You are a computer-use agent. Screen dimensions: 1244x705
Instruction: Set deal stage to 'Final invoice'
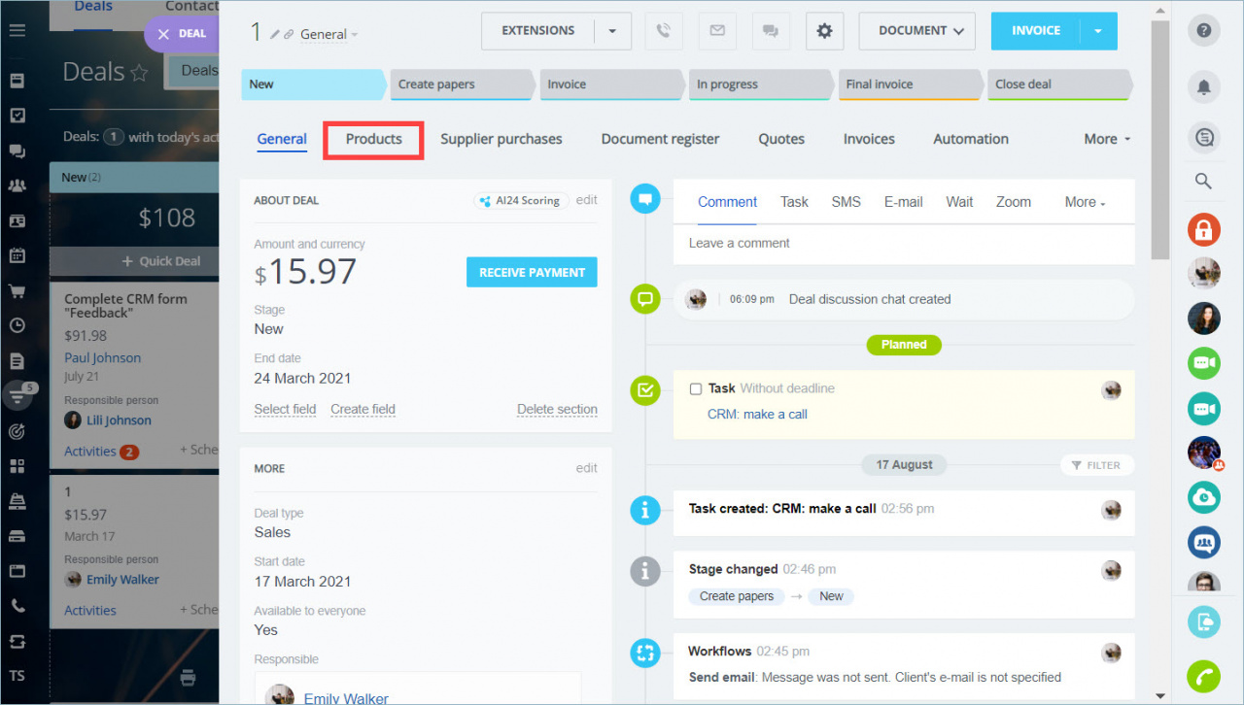click(x=910, y=84)
